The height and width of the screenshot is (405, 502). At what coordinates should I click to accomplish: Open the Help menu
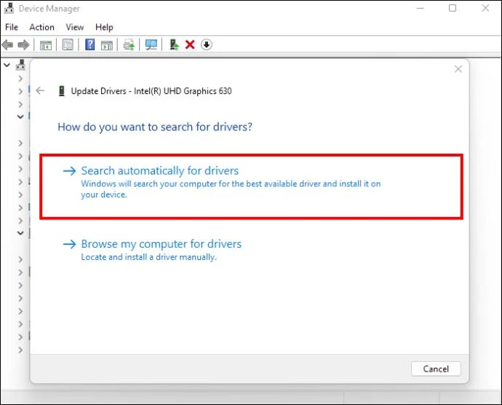104,27
